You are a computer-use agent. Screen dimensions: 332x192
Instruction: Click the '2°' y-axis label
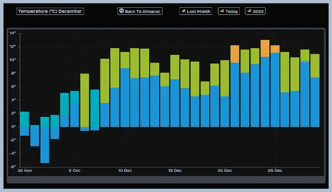[13, 113]
